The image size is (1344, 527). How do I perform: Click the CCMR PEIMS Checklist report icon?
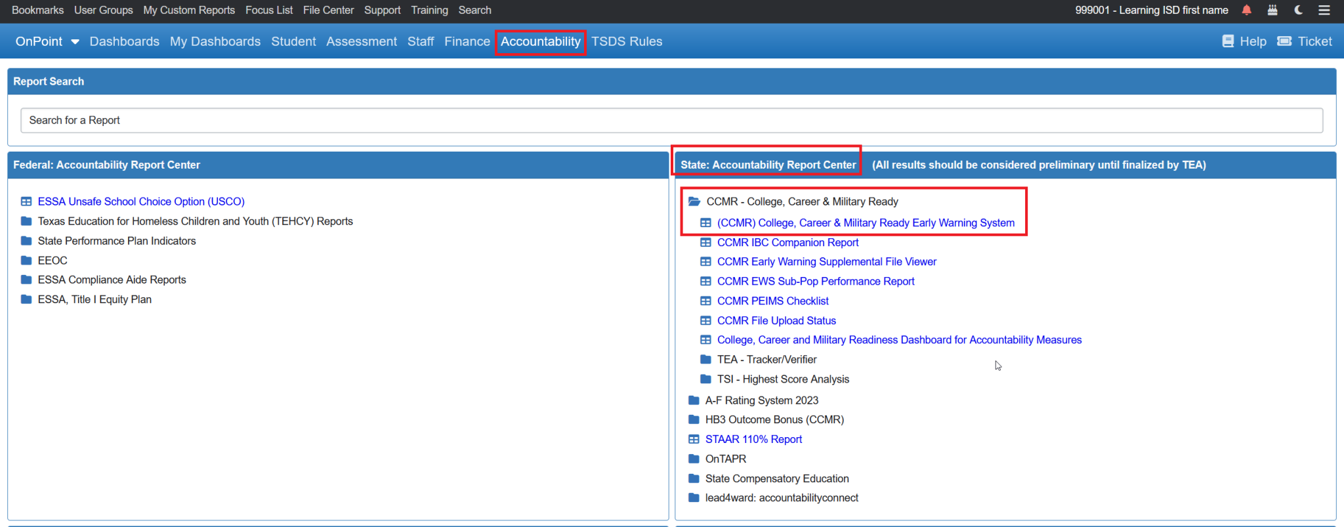pyautogui.click(x=705, y=301)
